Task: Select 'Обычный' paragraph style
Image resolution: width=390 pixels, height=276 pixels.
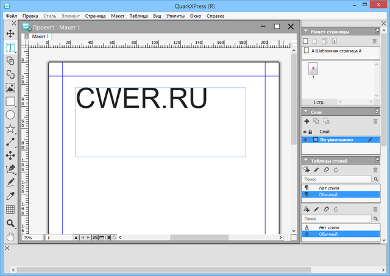Action: pyautogui.click(x=328, y=195)
